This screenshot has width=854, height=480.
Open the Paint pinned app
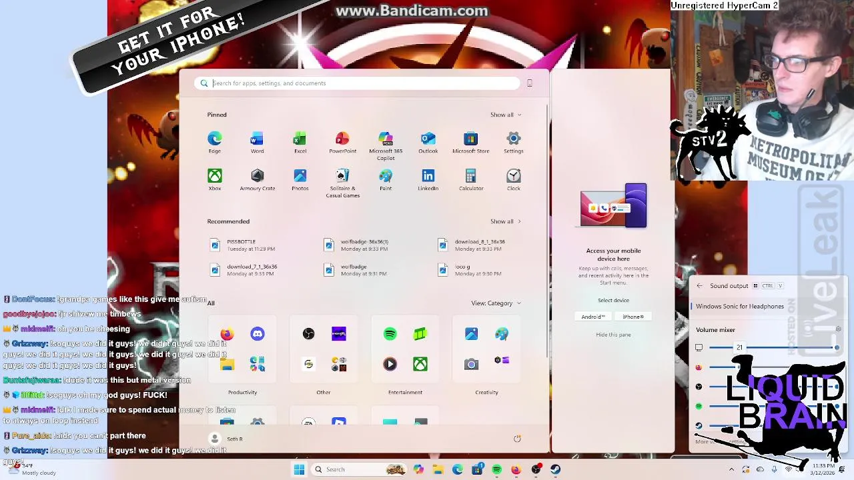(386, 179)
